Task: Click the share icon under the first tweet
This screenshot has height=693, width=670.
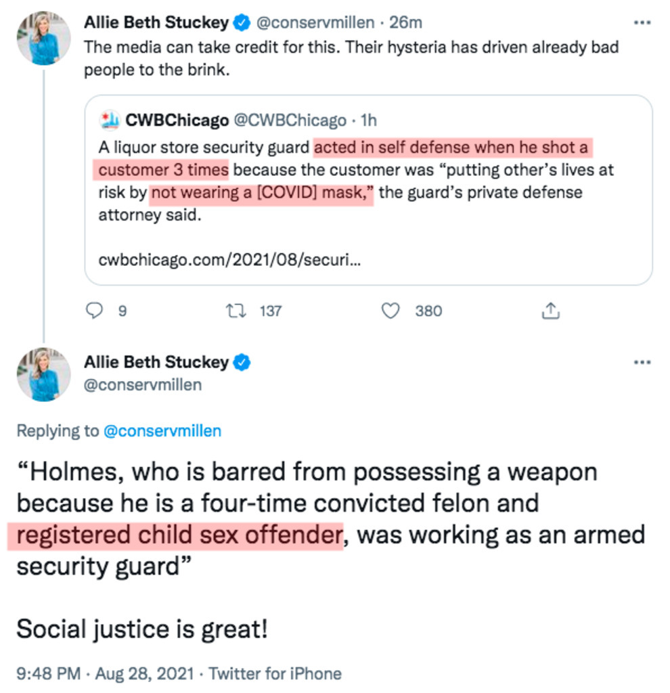Action: pos(551,311)
